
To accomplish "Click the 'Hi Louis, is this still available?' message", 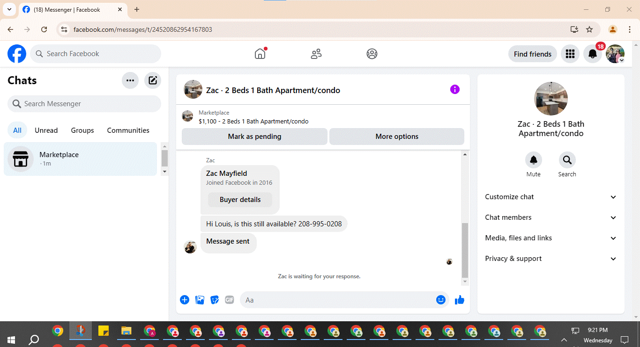I will (274, 224).
